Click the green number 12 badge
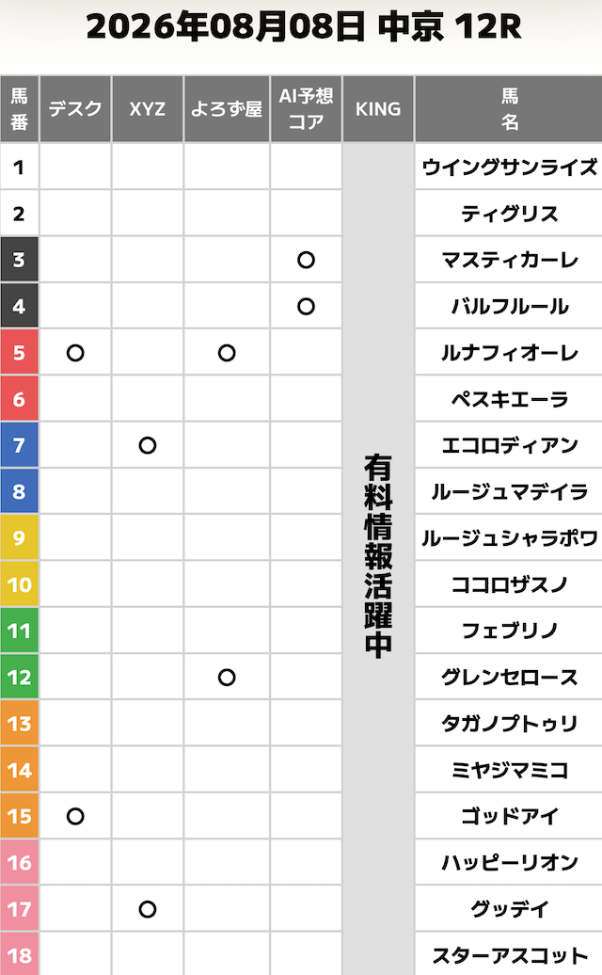The image size is (602, 975). [19, 678]
